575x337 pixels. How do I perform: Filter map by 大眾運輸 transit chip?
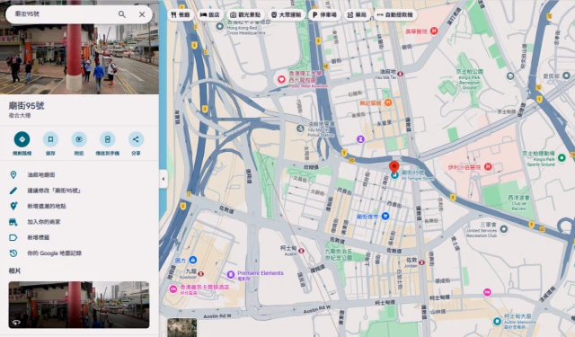coord(286,14)
